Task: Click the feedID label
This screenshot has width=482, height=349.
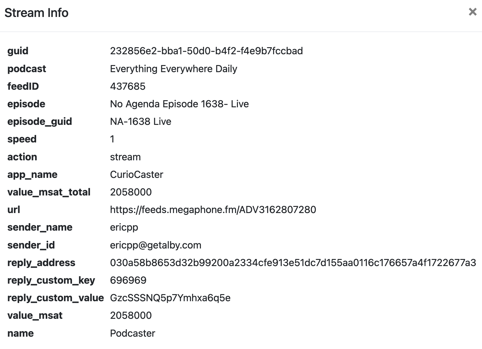Action: [x=23, y=86]
